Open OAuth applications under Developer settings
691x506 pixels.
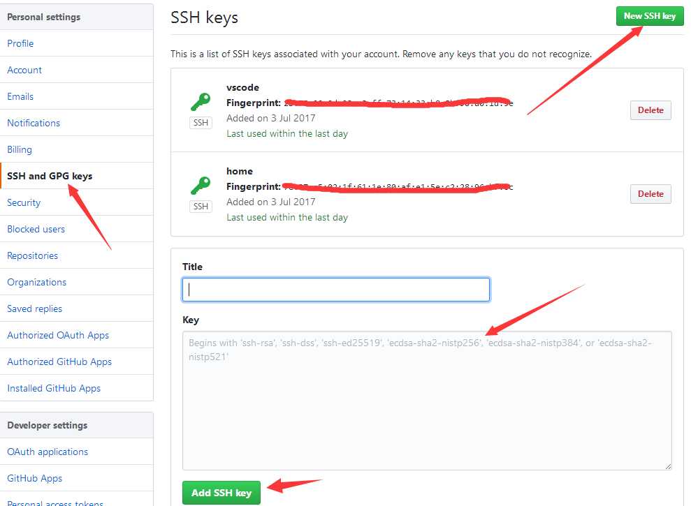(48, 452)
